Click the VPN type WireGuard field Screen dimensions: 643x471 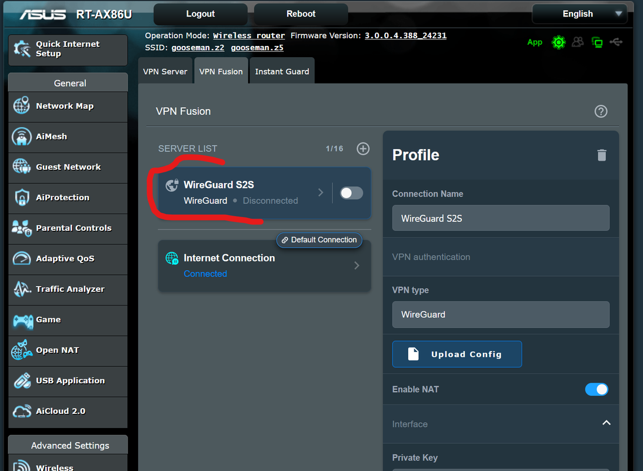pos(501,314)
